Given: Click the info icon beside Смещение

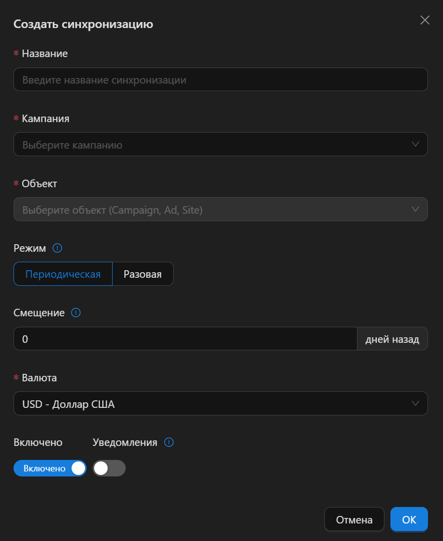Looking at the screenshot, I should coord(76,313).
